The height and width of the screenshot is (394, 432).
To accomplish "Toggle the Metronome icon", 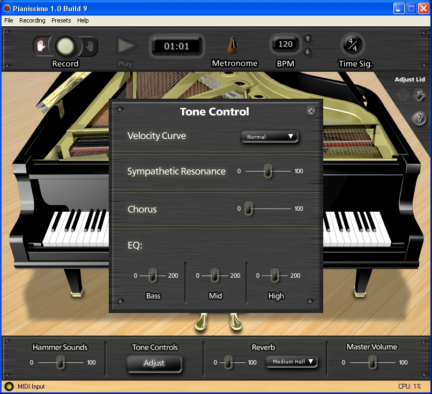I will pos(233,46).
